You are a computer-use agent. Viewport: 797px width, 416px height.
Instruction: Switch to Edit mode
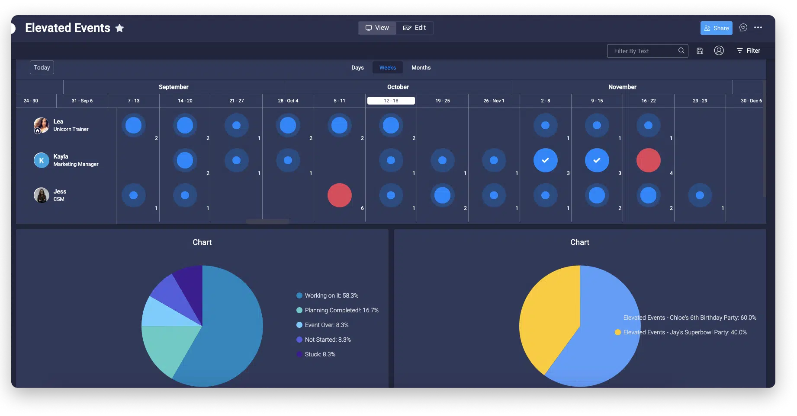[415, 28]
